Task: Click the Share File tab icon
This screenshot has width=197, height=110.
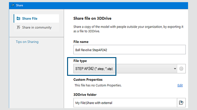Action: [18, 18]
